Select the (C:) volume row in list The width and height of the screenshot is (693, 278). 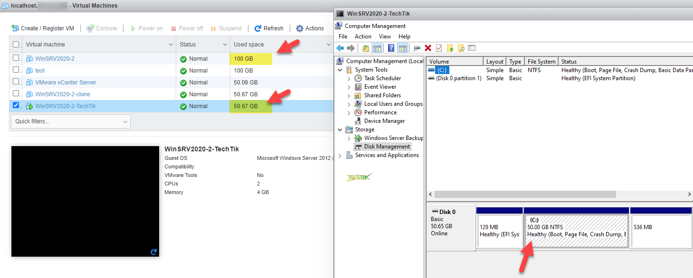pos(560,70)
